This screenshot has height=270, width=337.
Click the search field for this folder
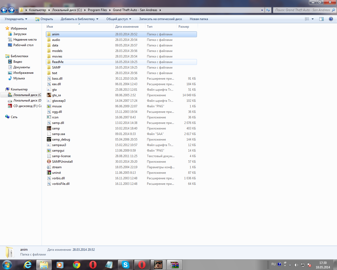point(305,10)
